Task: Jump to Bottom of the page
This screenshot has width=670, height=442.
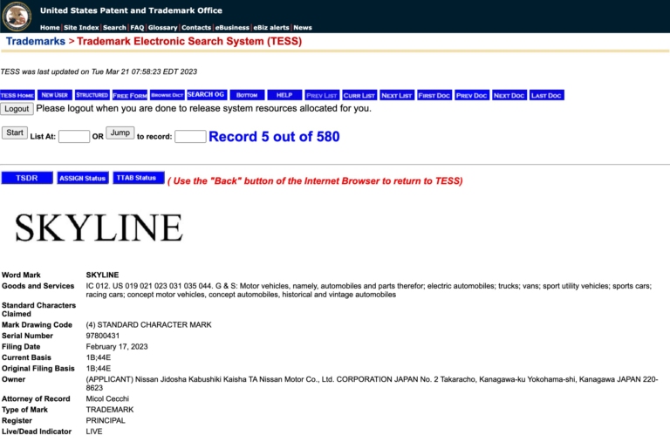Action: point(247,95)
